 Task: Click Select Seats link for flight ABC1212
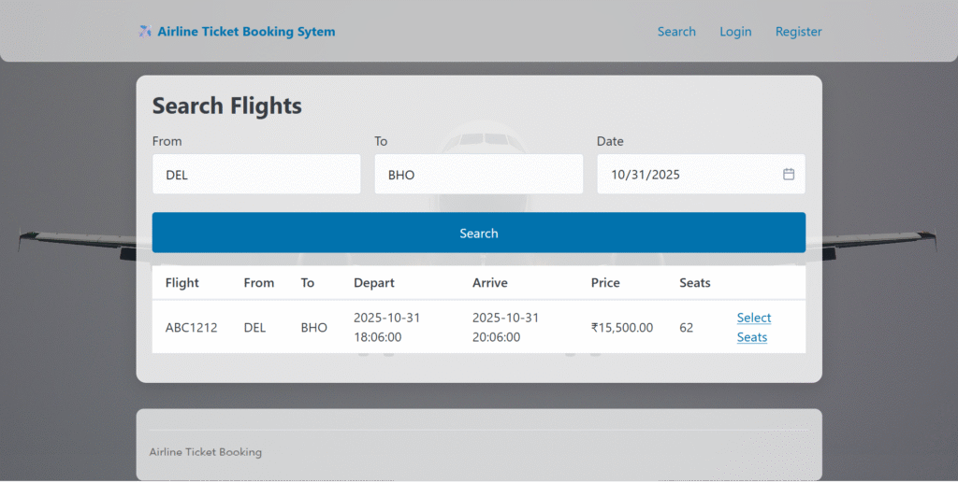pos(753,328)
